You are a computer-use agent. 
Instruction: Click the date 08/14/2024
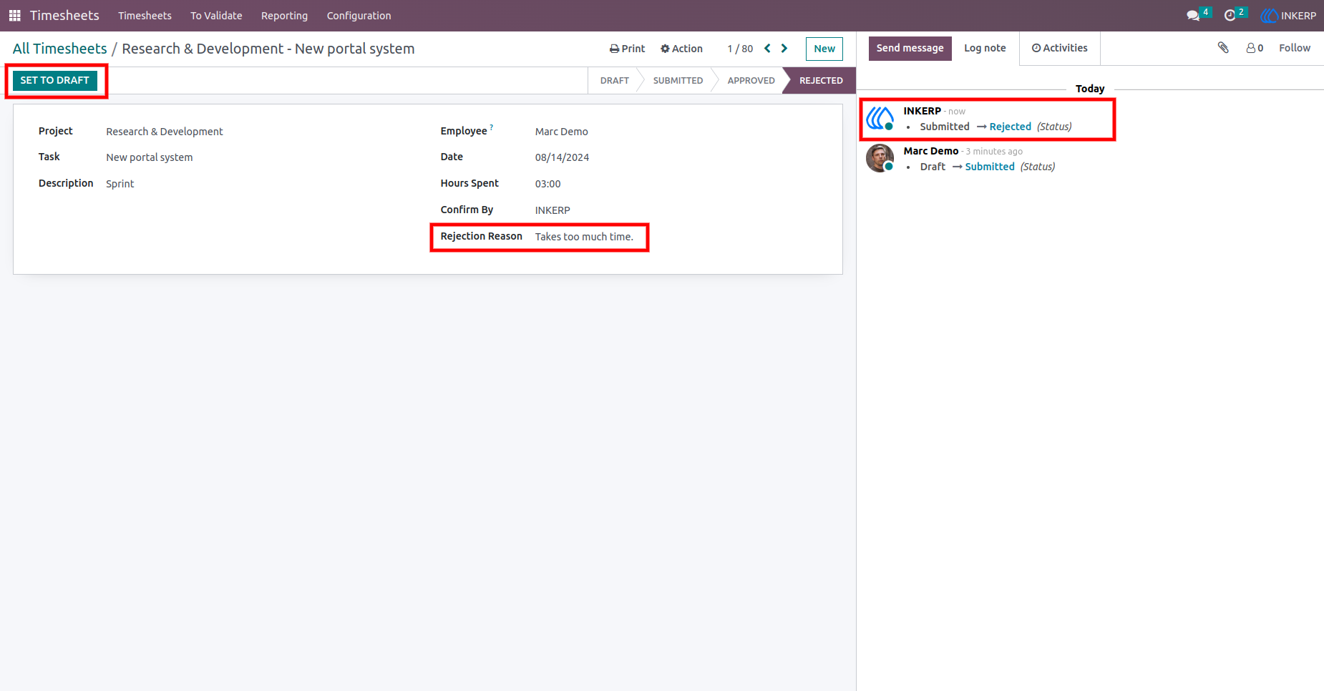(x=563, y=157)
